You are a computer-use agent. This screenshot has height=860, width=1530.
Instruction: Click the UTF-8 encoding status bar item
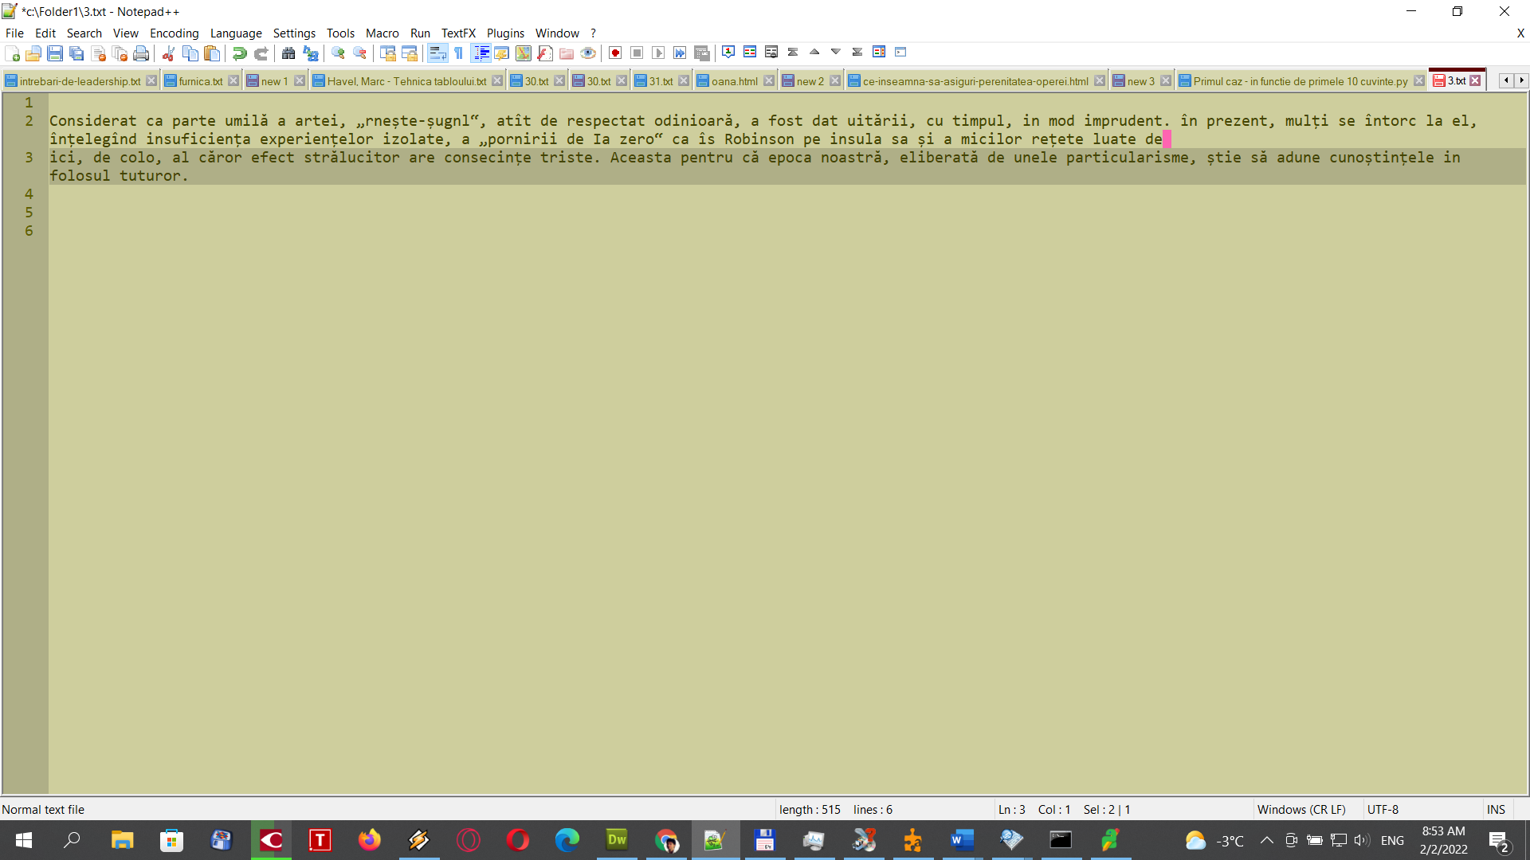[x=1383, y=809]
